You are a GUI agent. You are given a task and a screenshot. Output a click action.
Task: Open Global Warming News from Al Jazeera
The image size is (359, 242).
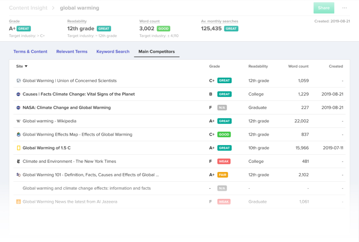point(70,202)
